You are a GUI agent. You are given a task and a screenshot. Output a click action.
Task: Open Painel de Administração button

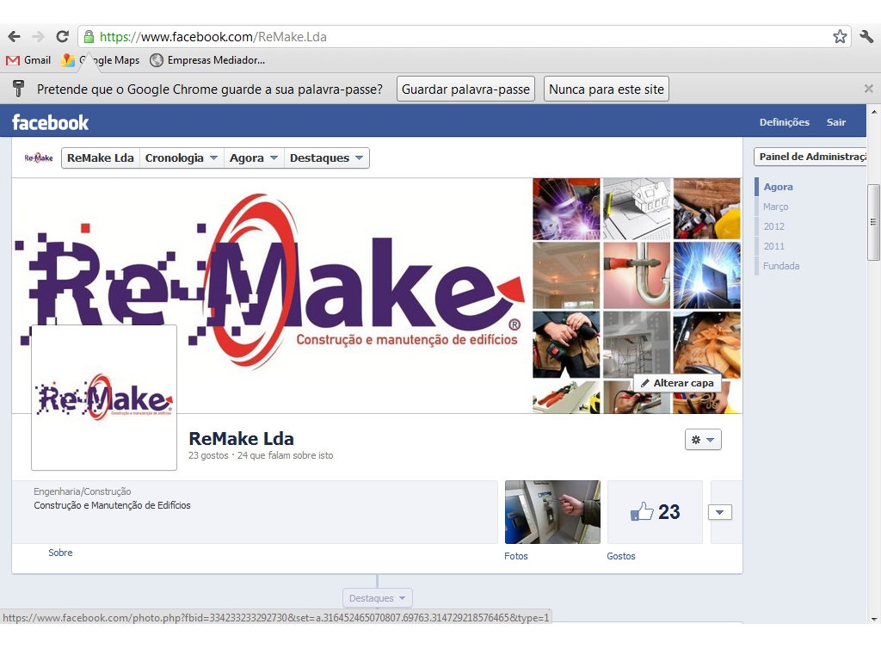click(810, 157)
